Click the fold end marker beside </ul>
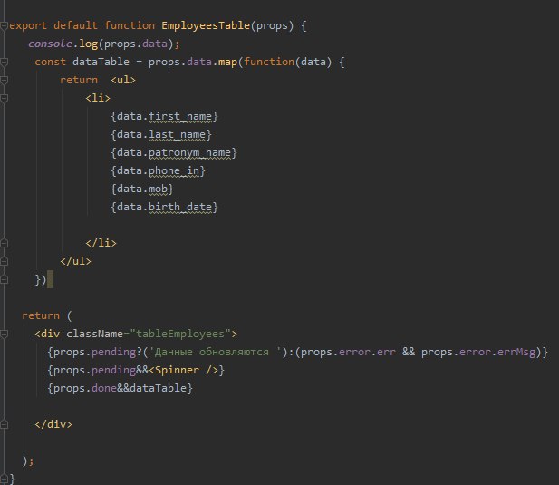 [4, 261]
